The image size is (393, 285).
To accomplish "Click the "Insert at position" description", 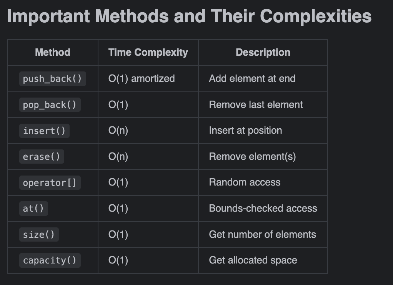I will click(x=245, y=131).
